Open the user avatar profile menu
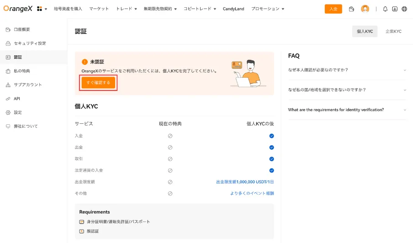413x243 pixels. (x=365, y=9)
